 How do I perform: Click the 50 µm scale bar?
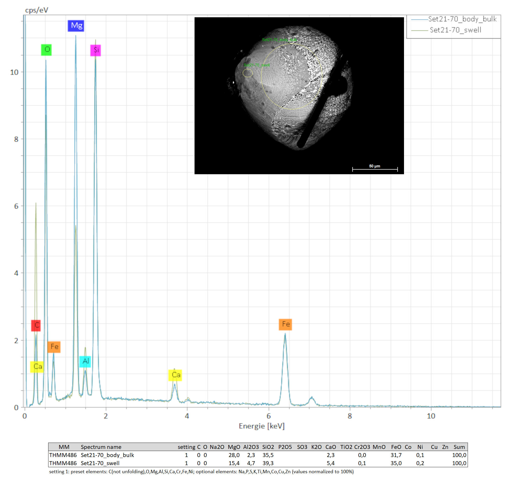tap(375, 169)
